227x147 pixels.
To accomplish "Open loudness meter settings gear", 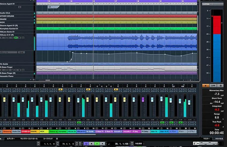I will [221, 86].
